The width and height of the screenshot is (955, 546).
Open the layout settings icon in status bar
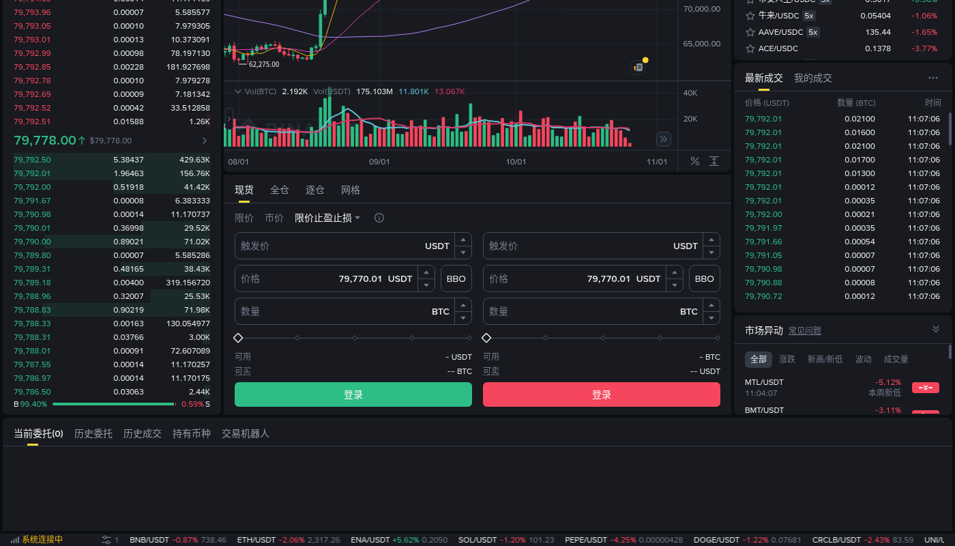click(x=106, y=540)
